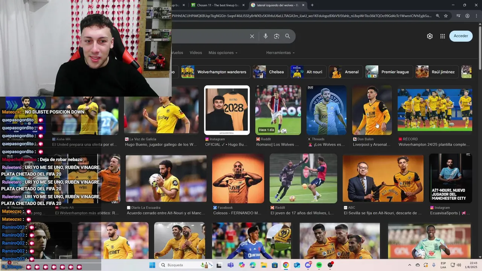Image resolution: width=482 pixels, height=271 pixels.
Task: Open ESP LAA language switcher
Action: 444,265
